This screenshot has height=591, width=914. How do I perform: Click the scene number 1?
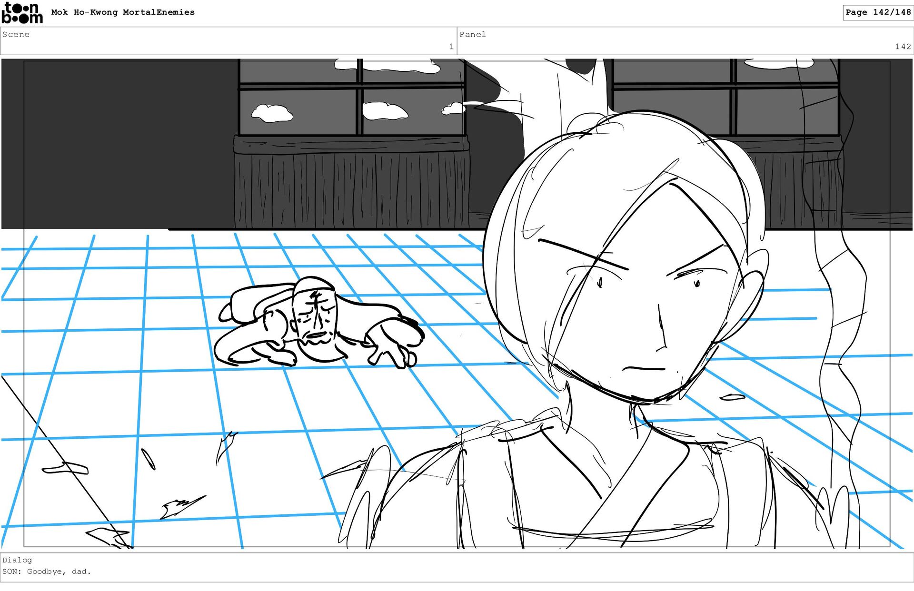[x=451, y=47]
